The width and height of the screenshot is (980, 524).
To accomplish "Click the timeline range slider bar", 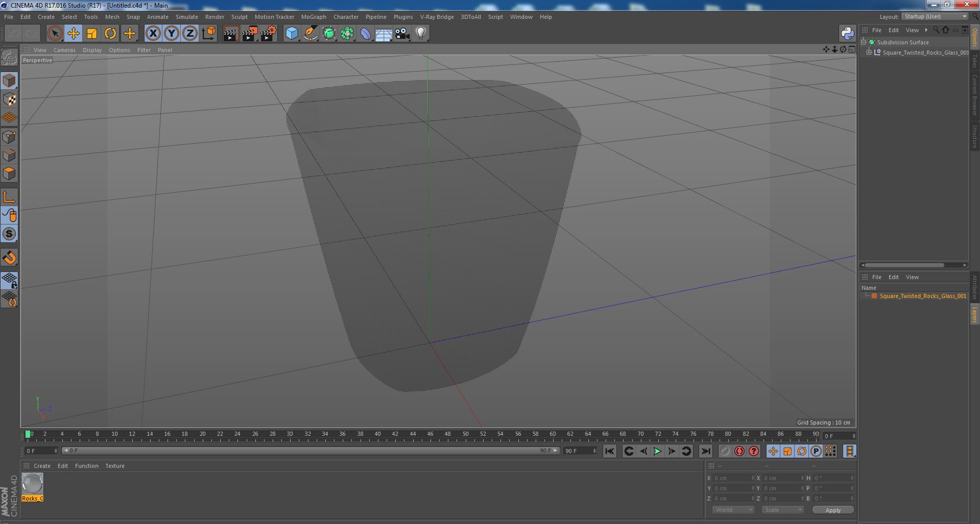I will tap(310, 451).
